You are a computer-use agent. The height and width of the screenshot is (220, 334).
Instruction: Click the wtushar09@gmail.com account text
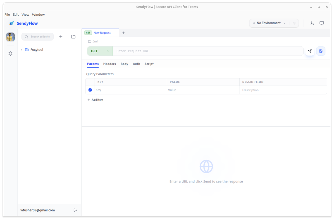point(38,210)
